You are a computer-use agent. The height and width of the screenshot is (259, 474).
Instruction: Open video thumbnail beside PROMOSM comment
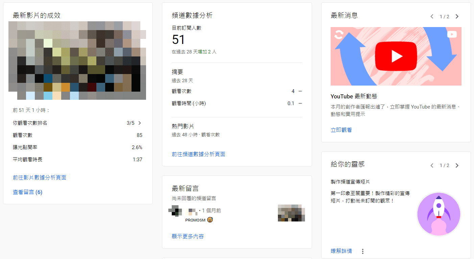pos(291,213)
